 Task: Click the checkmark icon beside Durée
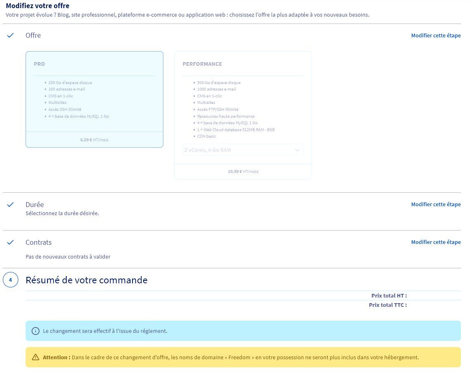[11, 205]
